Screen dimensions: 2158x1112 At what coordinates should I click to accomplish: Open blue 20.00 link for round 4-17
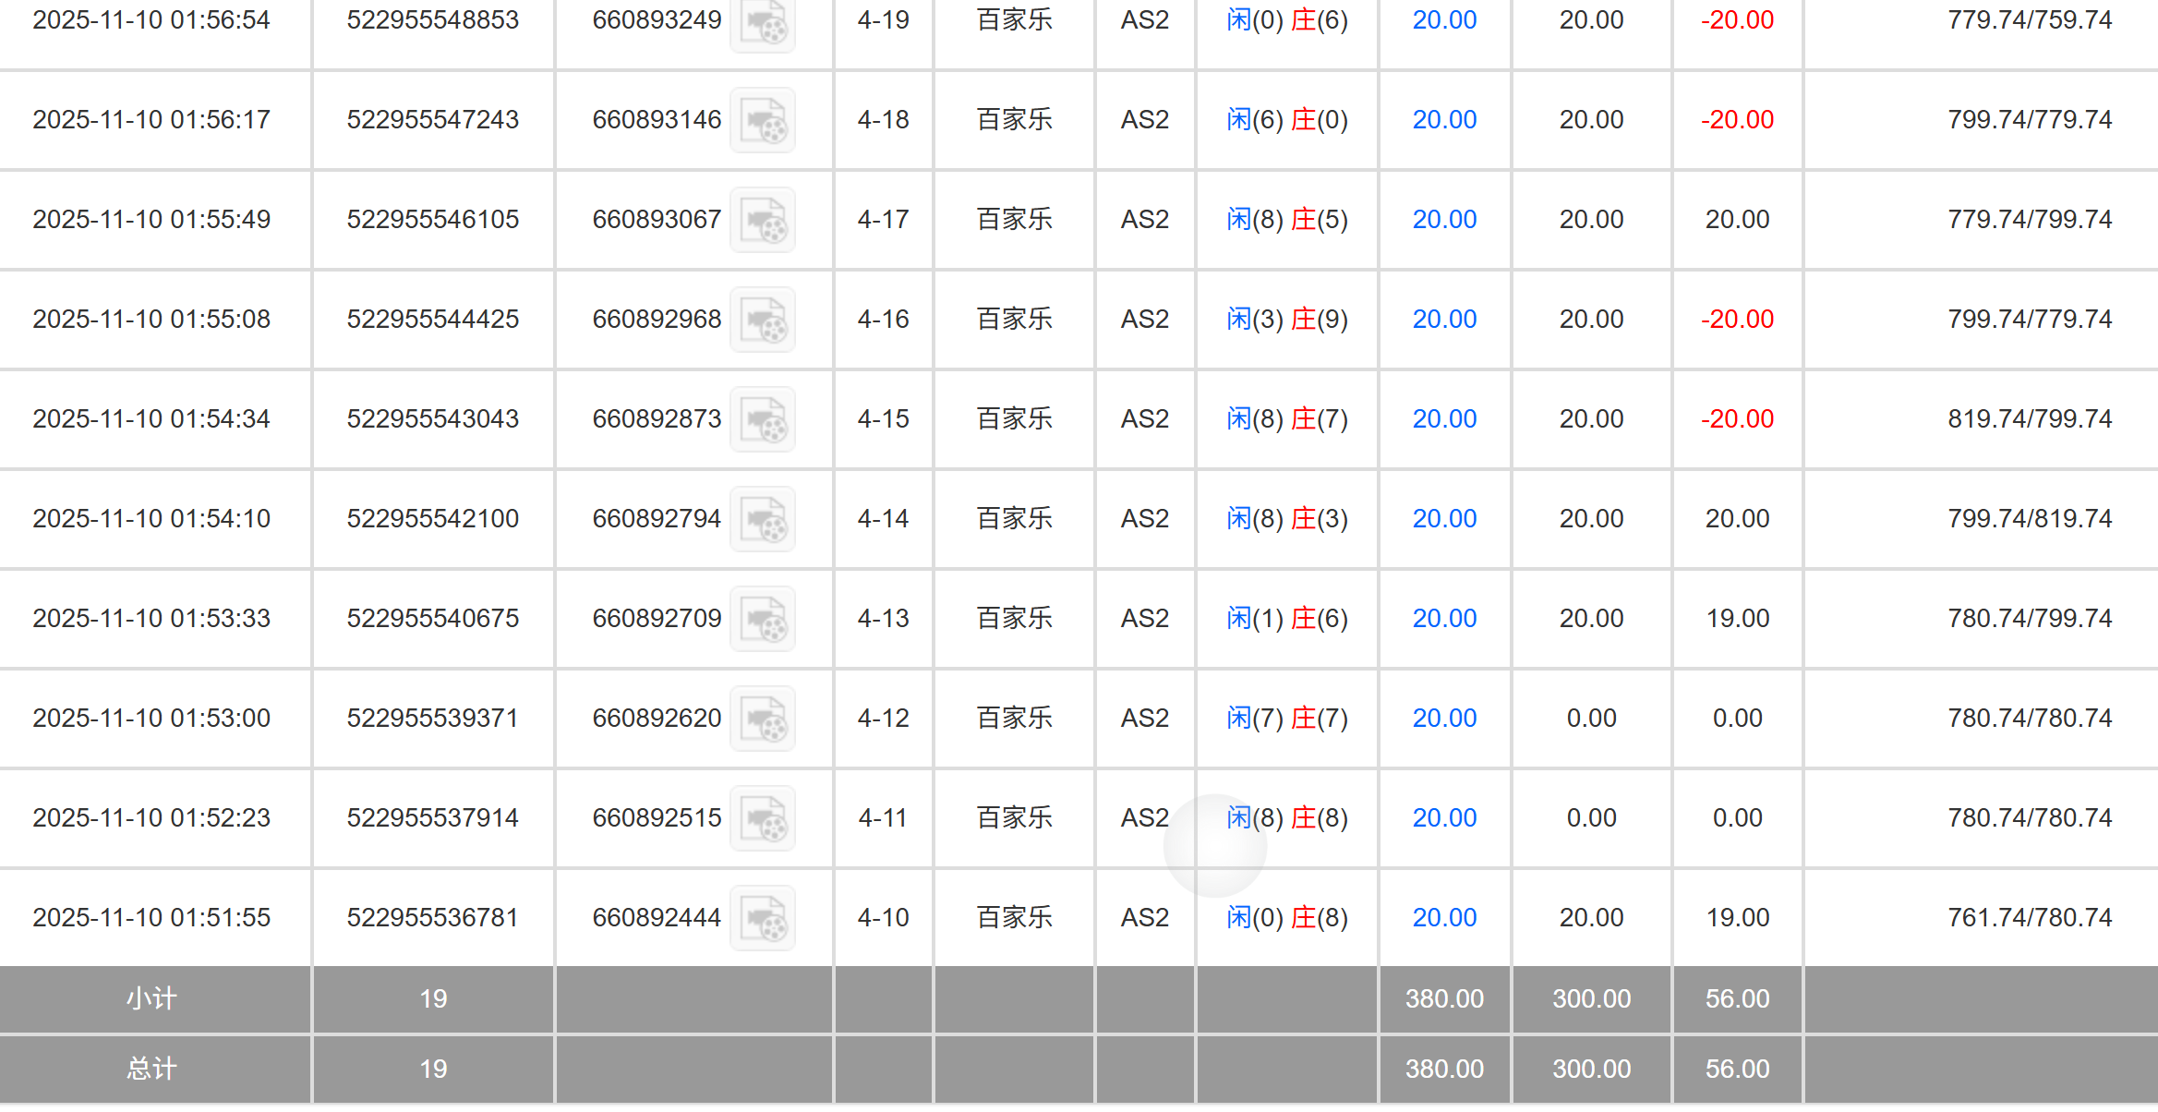pyautogui.click(x=1444, y=219)
